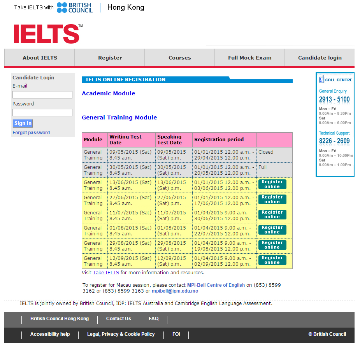The width and height of the screenshot is (360, 349).
Task: Click the Call Centre phone icon
Action: [321, 79]
